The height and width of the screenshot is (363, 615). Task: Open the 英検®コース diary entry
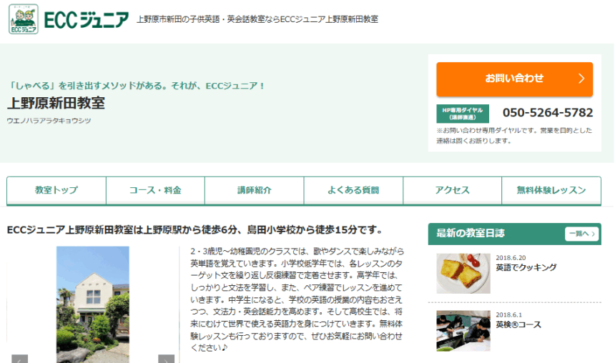click(x=518, y=325)
